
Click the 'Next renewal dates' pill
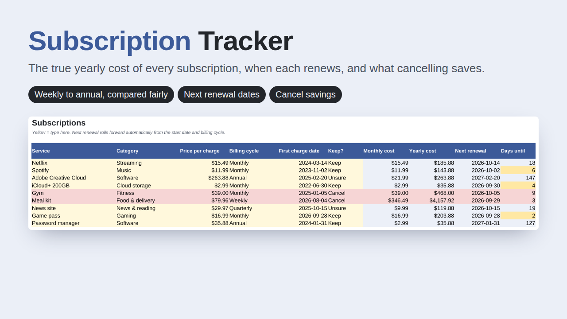[221, 94]
